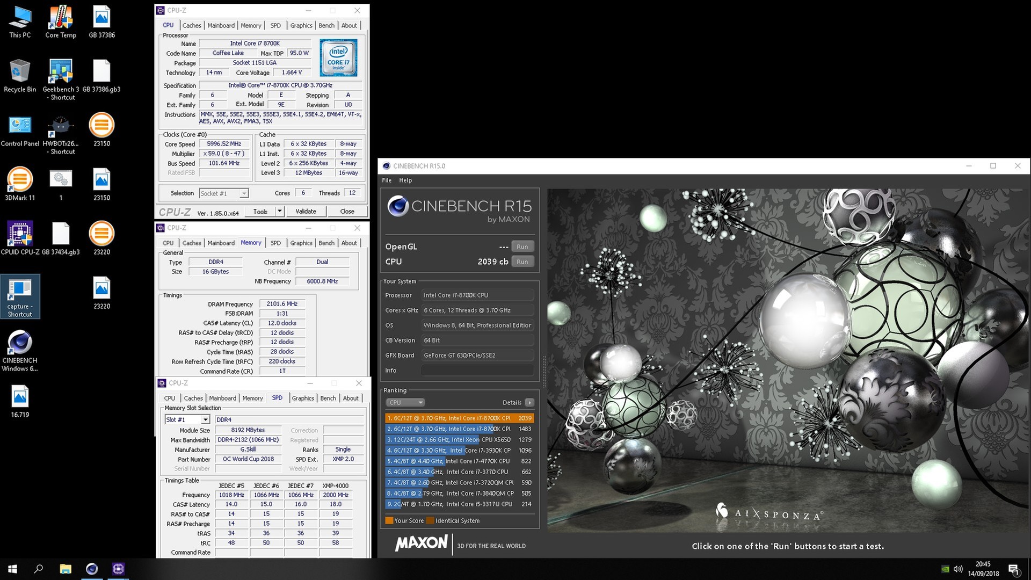
Task: Click the NB Frequency value 6000.8 MHz
Action: point(322,281)
